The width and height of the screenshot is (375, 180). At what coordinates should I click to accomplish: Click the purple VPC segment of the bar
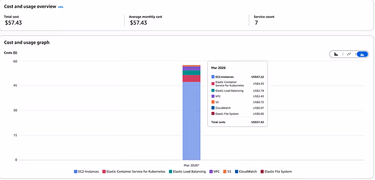click(x=192, y=68)
